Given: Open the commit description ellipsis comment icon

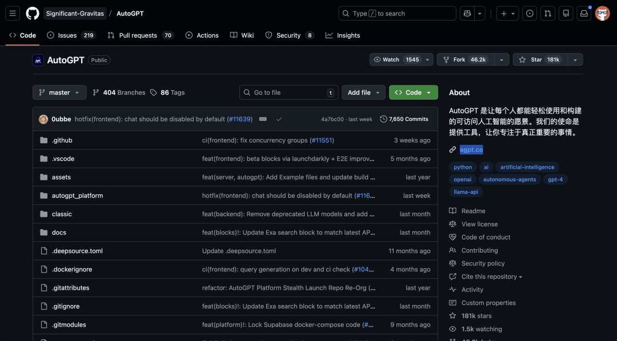Looking at the screenshot, I should pos(263,119).
